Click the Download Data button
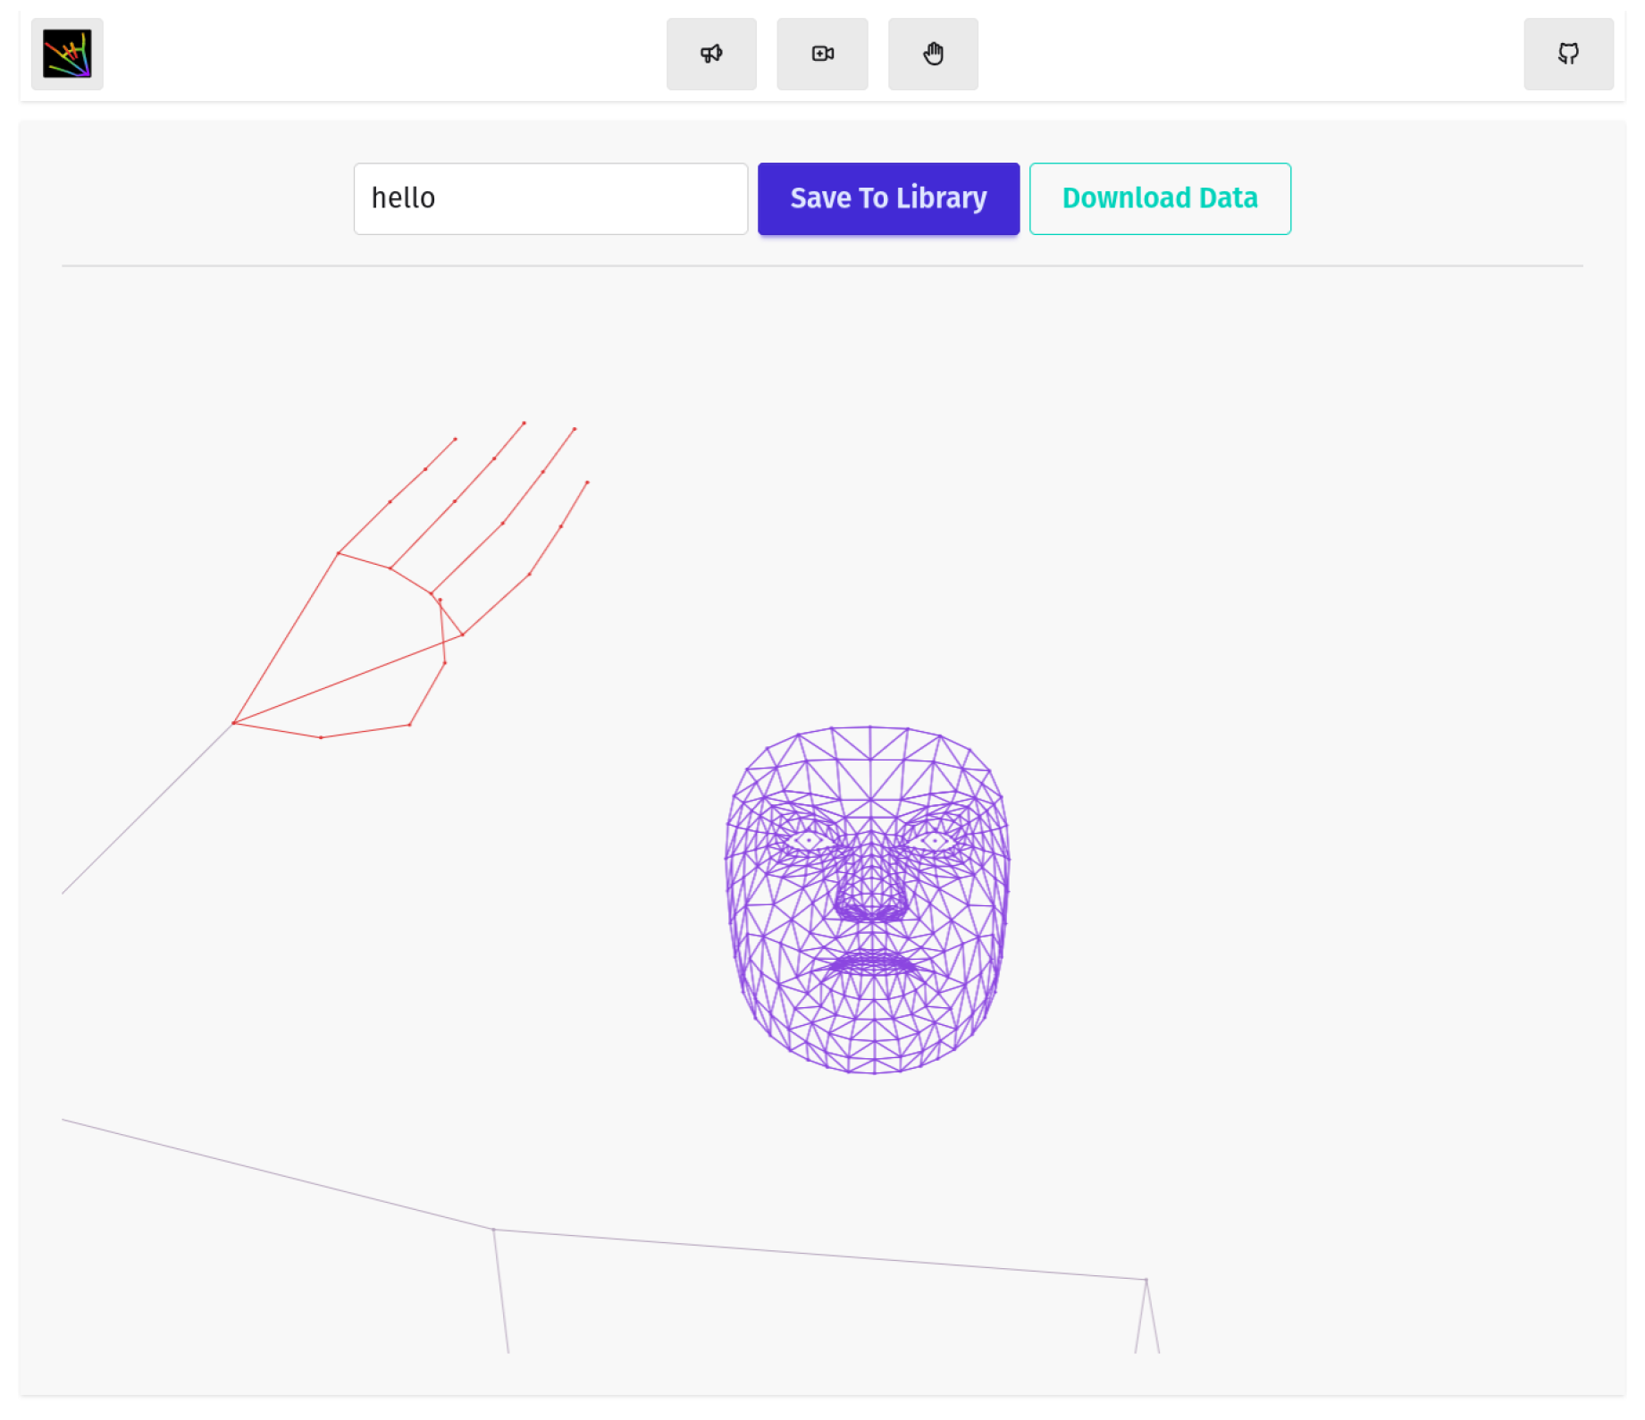Image resolution: width=1645 pixels, height=1420 pixels. pos(1159,198)
